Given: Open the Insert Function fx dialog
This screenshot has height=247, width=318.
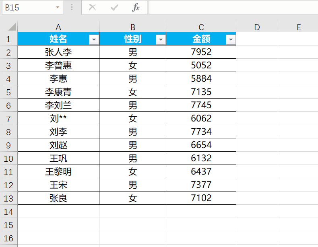Looking at the screenshot, I should [136, 8].
